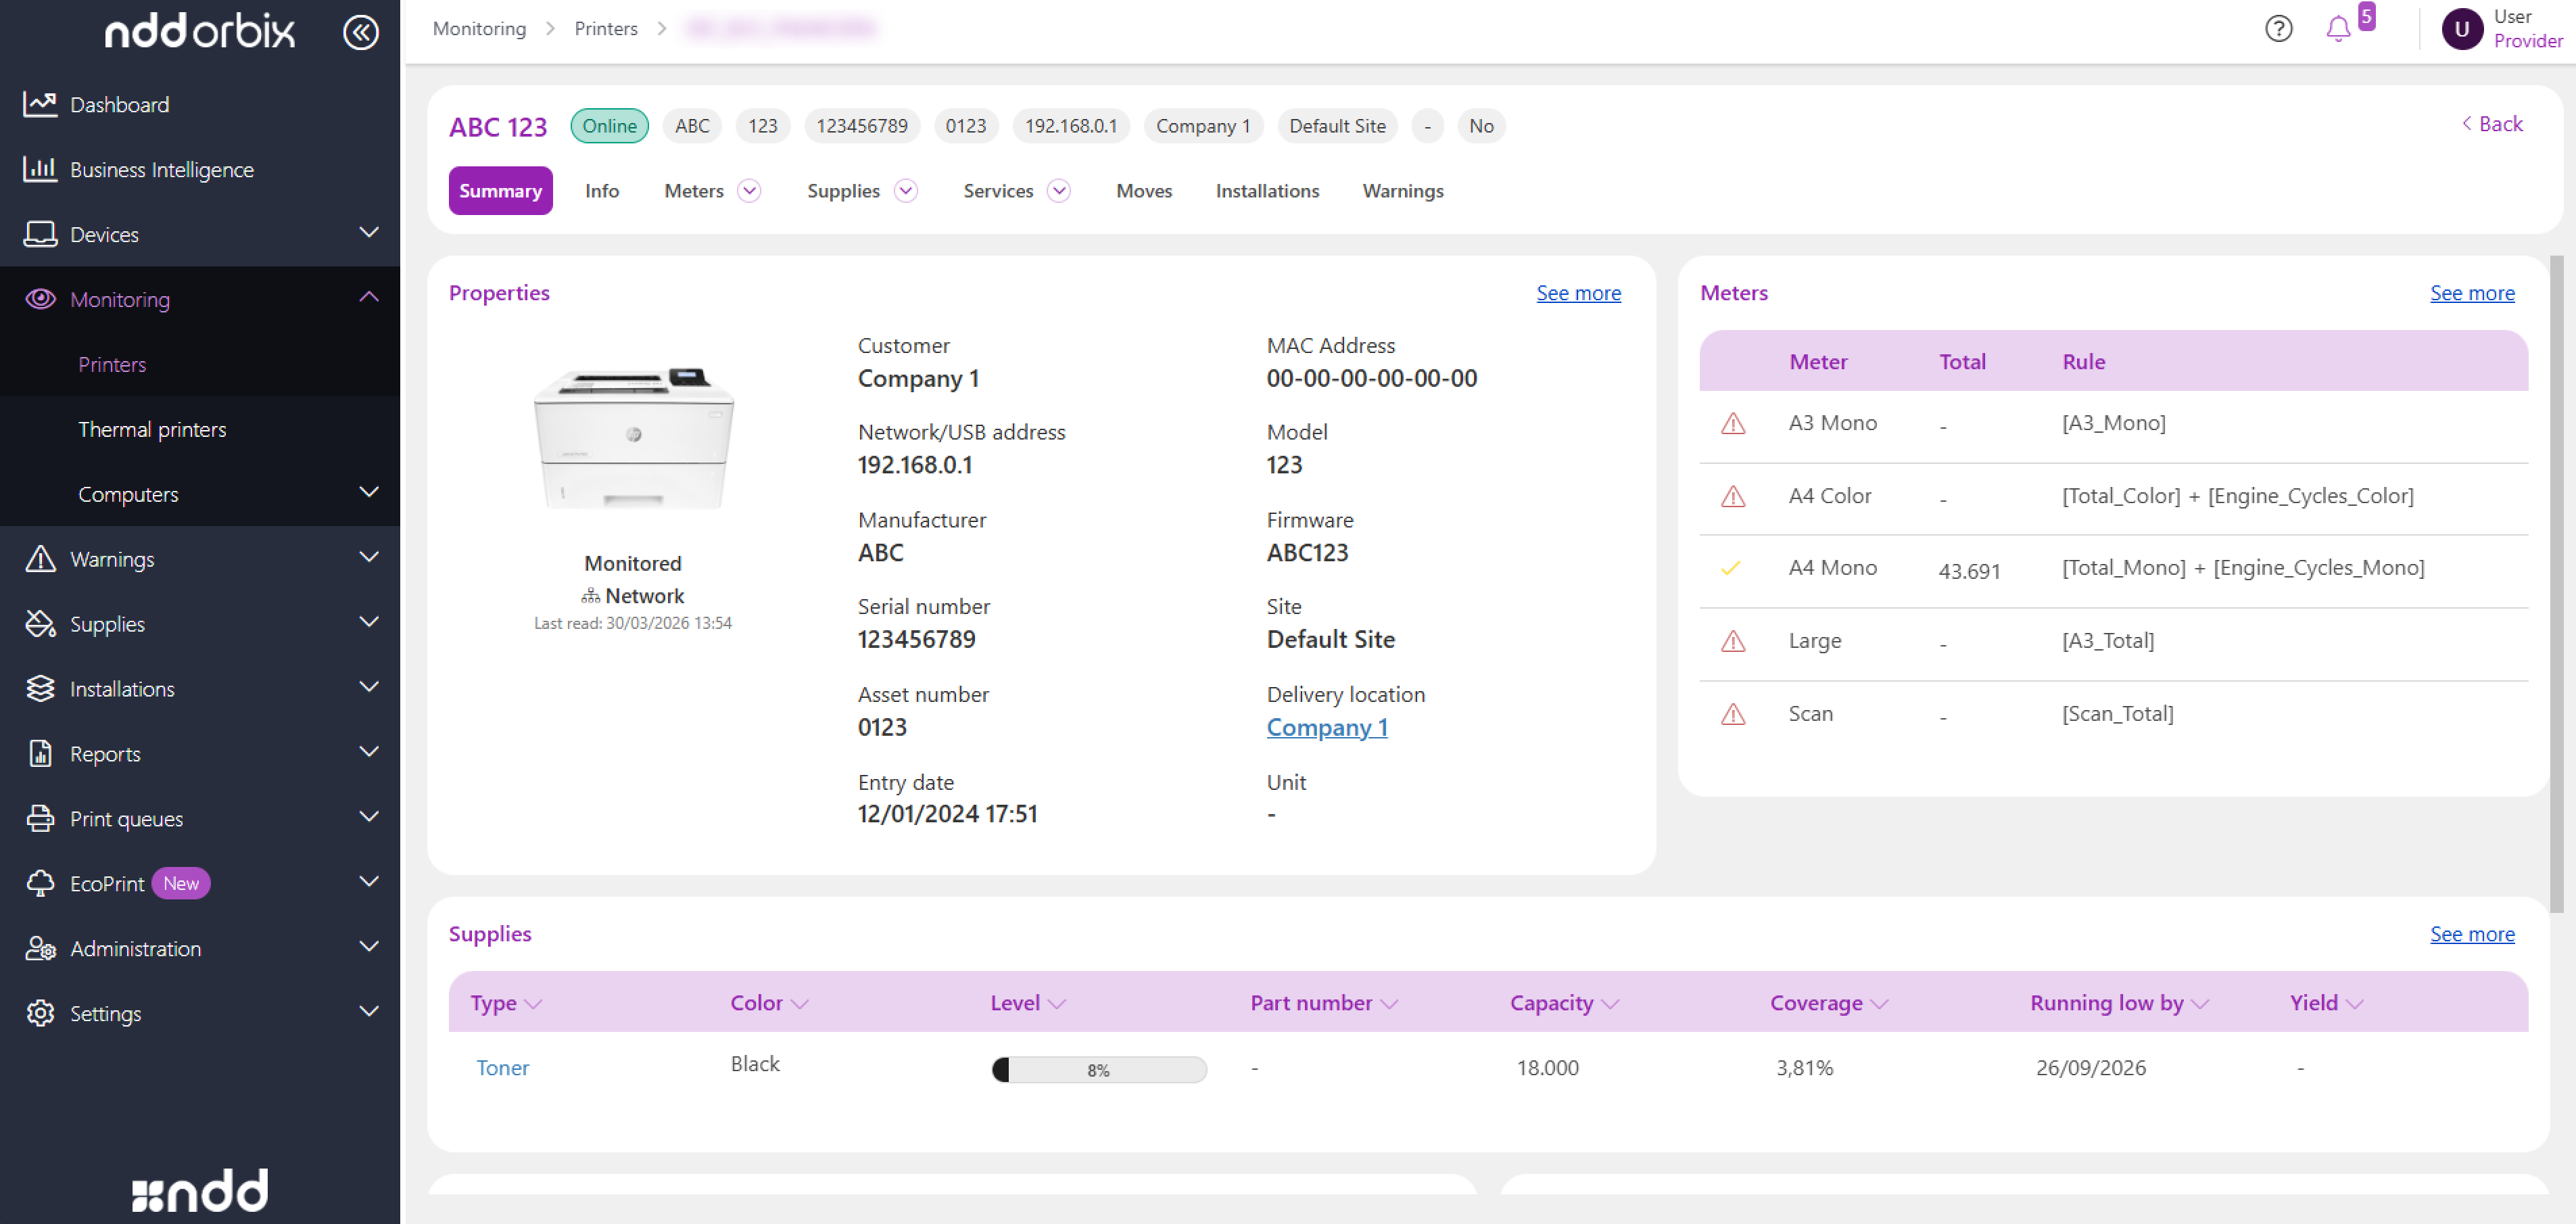Expand the Supplies tab dropdown arrow
The width and height of the screenshot is (2576, 1224).
(905, 191)
